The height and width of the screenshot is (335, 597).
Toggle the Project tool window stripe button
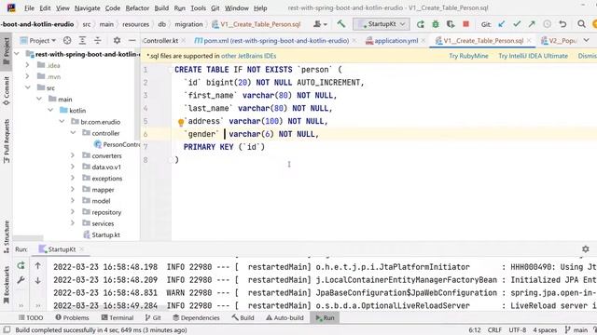pyautogui.click(x=7, y=51)
